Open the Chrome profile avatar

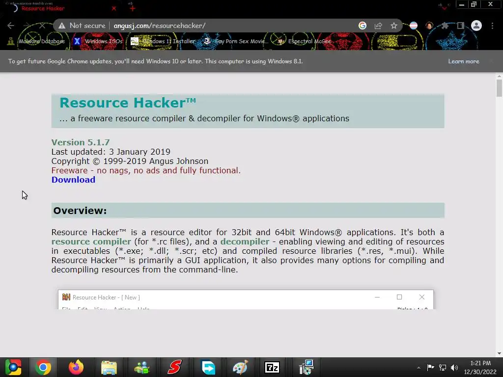click(476, 26)
